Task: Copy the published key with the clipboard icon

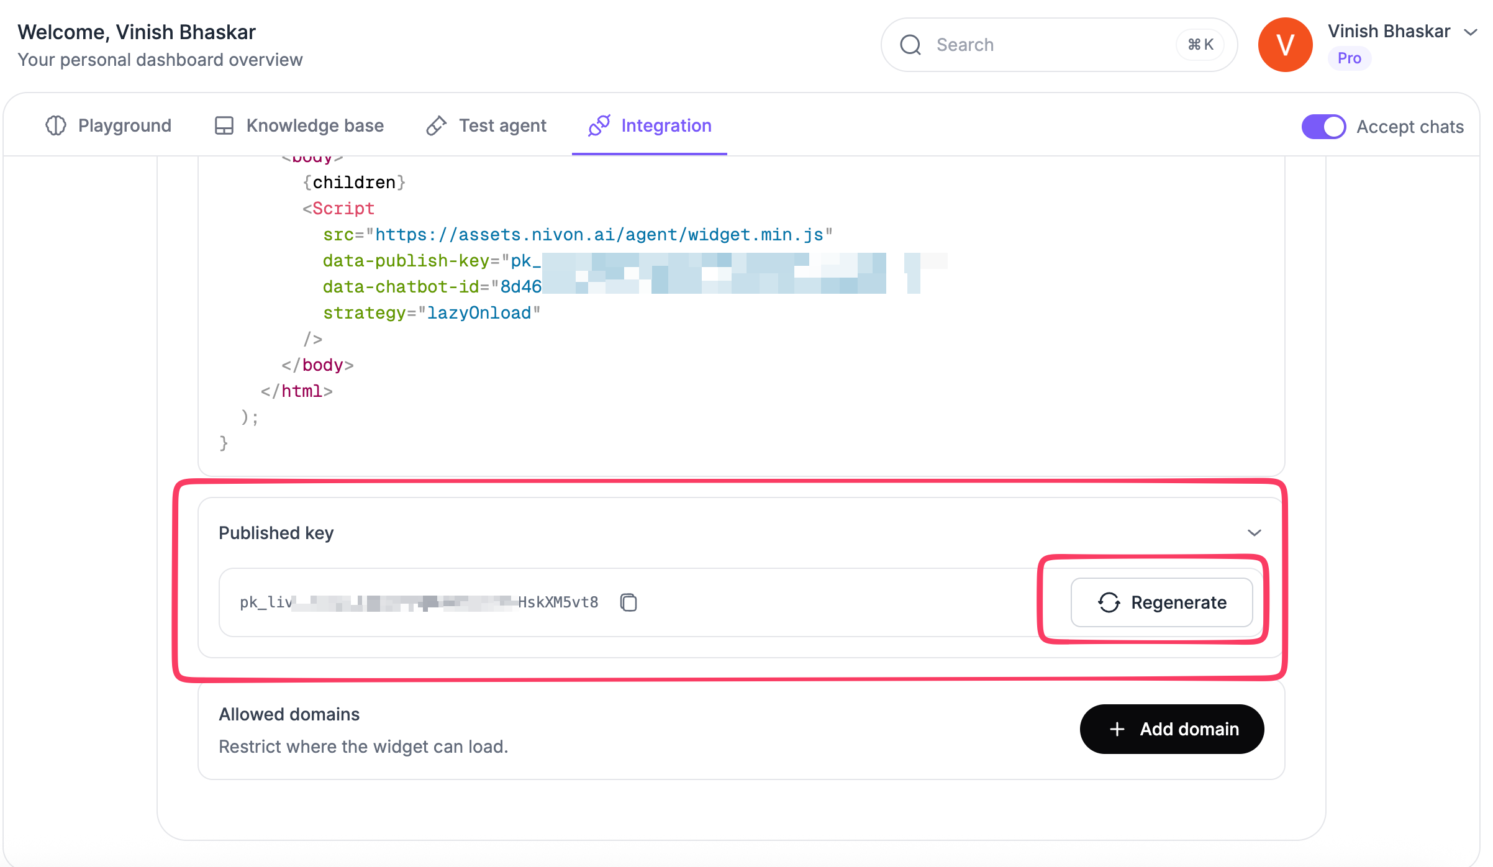Action: 629,602
